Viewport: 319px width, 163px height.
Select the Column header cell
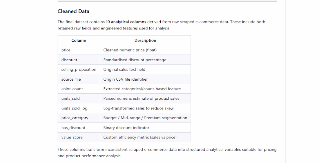pos(79,40)
